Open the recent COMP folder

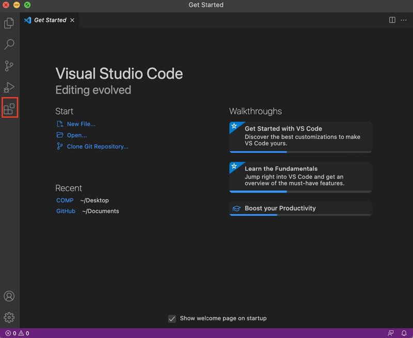coord(65,200)
